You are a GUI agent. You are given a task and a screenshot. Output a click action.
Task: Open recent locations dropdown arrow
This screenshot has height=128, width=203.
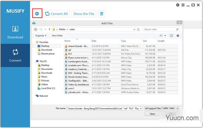pos(45,29)
